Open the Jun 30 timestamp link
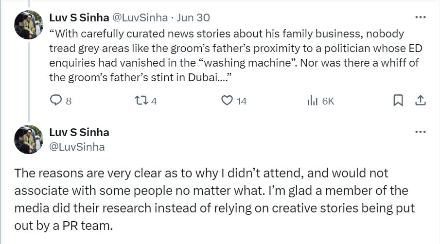The height and width of the screenshot is (244, 440). [193, 17]
